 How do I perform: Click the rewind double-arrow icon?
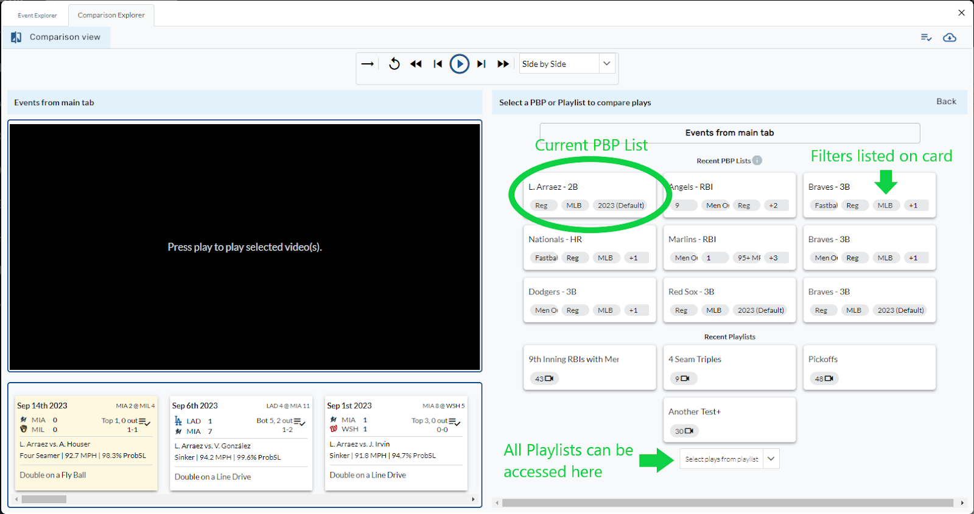(x=416, y=64)
